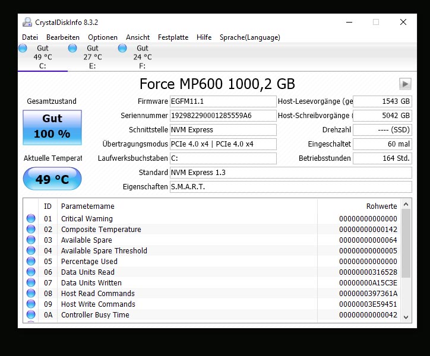Click the ID column header
Image resolution: width=430 pixels, height=356 pixels.
point(48,206)
